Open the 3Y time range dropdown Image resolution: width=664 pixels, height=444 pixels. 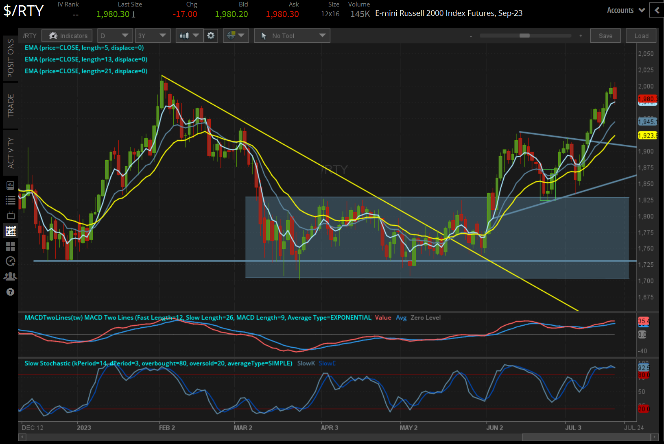click(x=153, y=35)
